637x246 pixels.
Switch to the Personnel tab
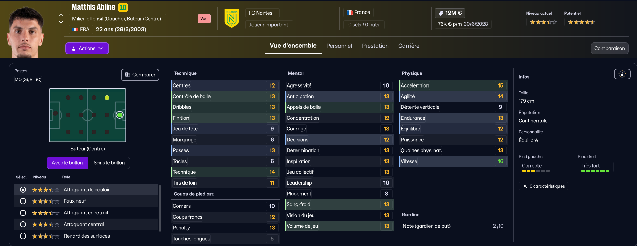[339, 46]
